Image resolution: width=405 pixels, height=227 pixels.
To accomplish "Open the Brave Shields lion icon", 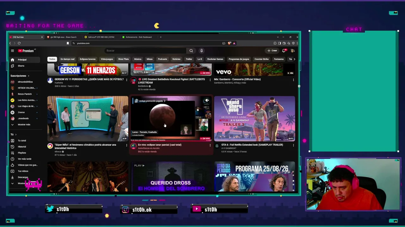I will point(230,43).
